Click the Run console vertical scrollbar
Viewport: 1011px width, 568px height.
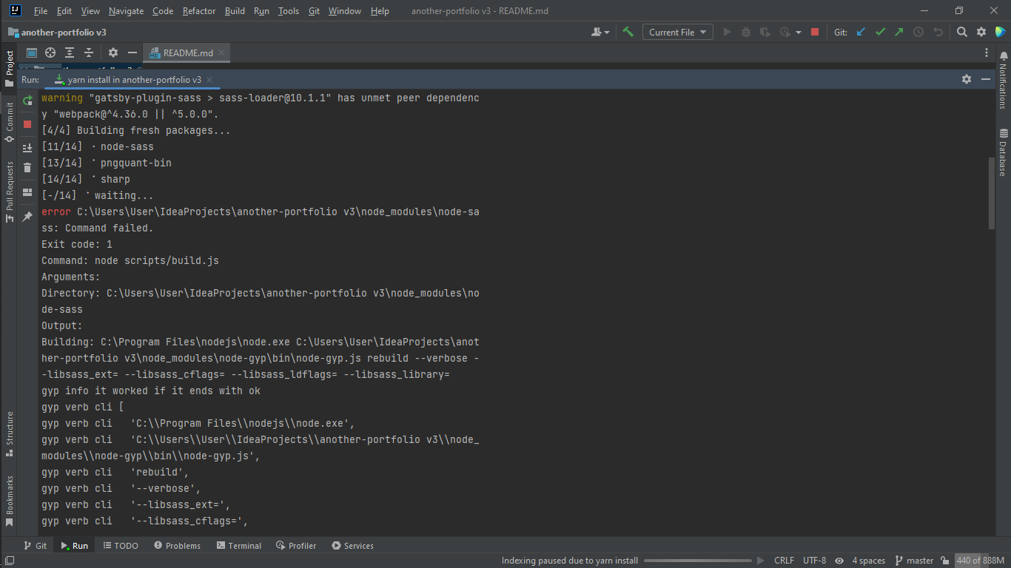pos(992,194)
